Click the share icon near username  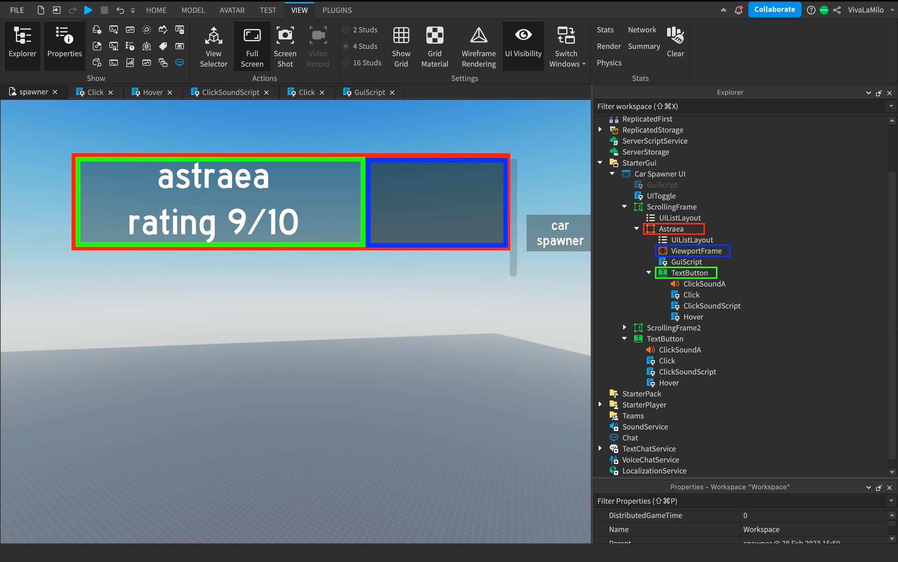tap(837, 10)
